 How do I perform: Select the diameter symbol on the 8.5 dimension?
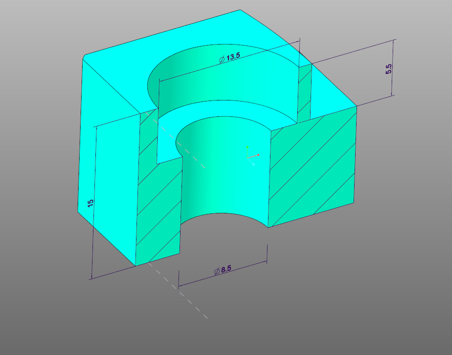(x=217, y=270)
